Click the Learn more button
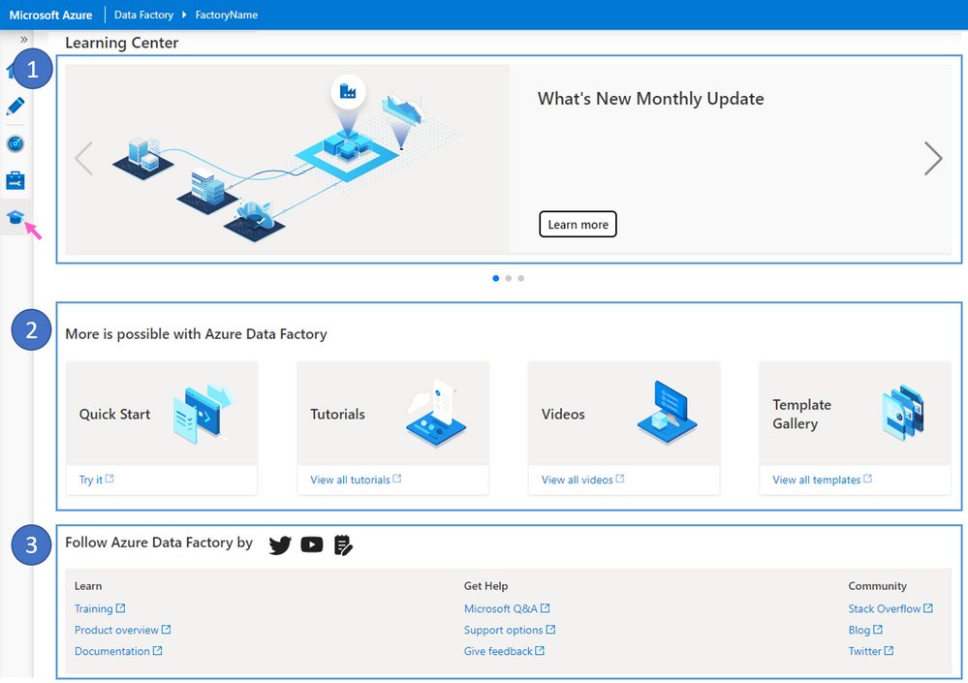The image size is (968, 683). [578, 224]
